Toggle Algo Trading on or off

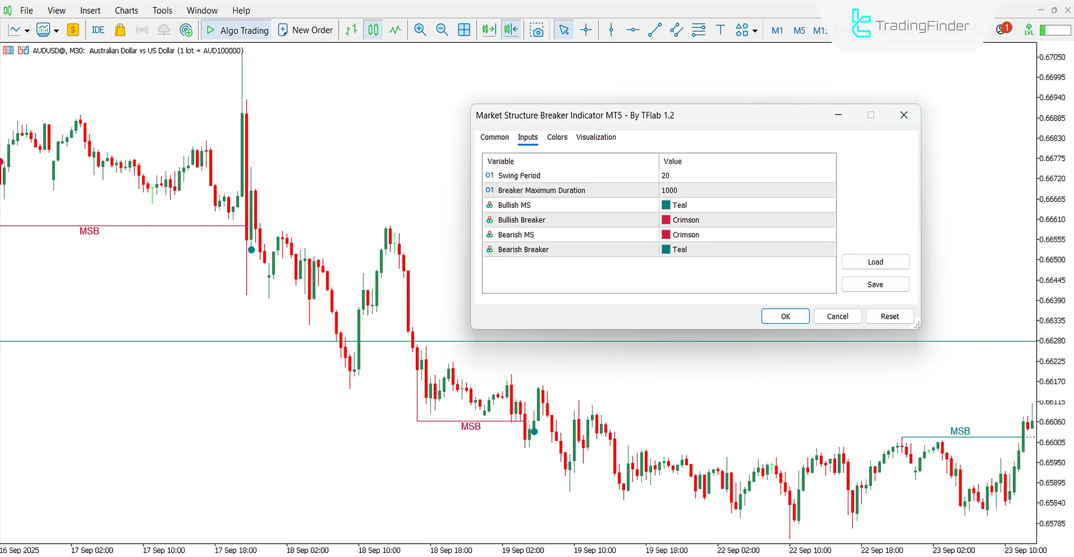tap(236, 30)
